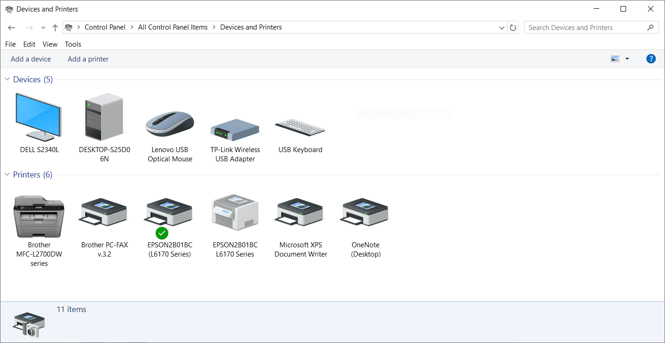
Task: Click the search magnifier icon
Action: pyautogui.click(x=650, y=28)
